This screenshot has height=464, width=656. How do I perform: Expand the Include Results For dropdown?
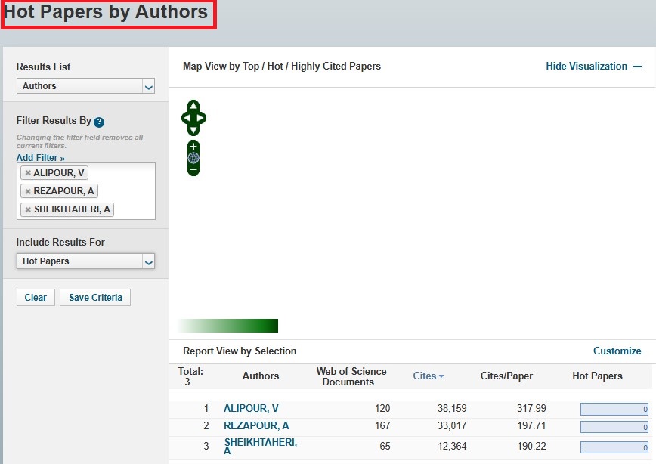click(x=85, y=261)
